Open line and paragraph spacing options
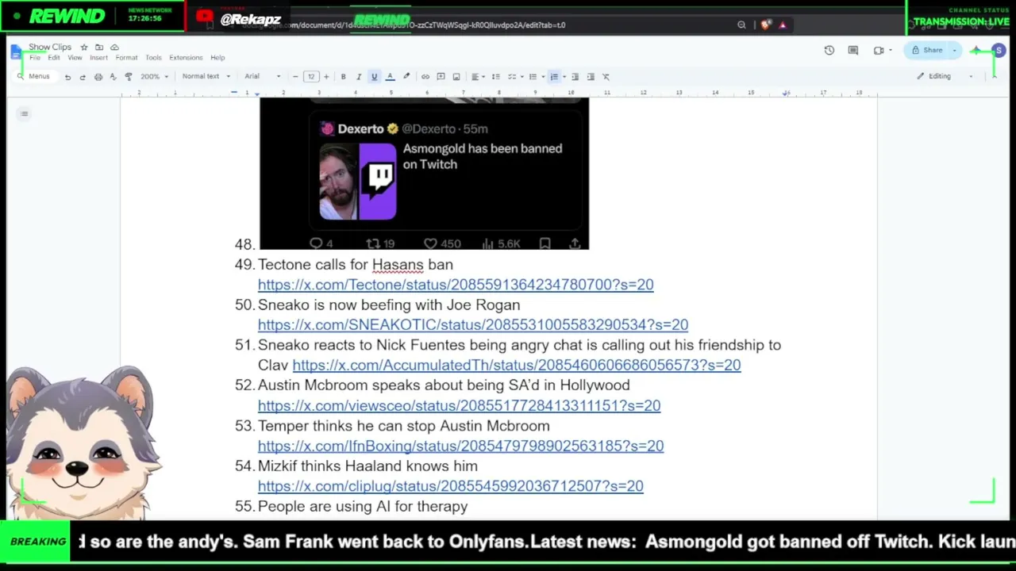1016x571 pixels. point(495,77)
